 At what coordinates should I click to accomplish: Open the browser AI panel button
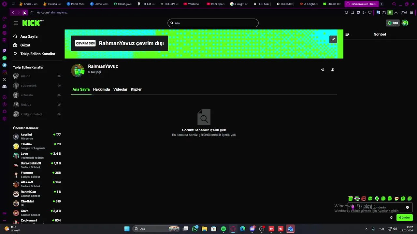pyautogui.click(x=404, y=12)
